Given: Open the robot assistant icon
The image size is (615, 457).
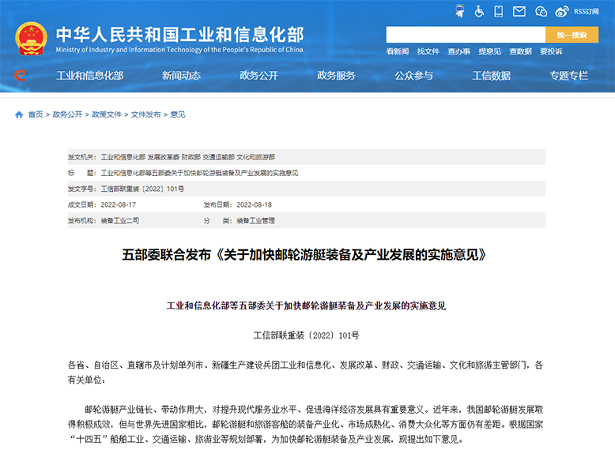Looking at the screenshot, I should [x=460, y=11].
